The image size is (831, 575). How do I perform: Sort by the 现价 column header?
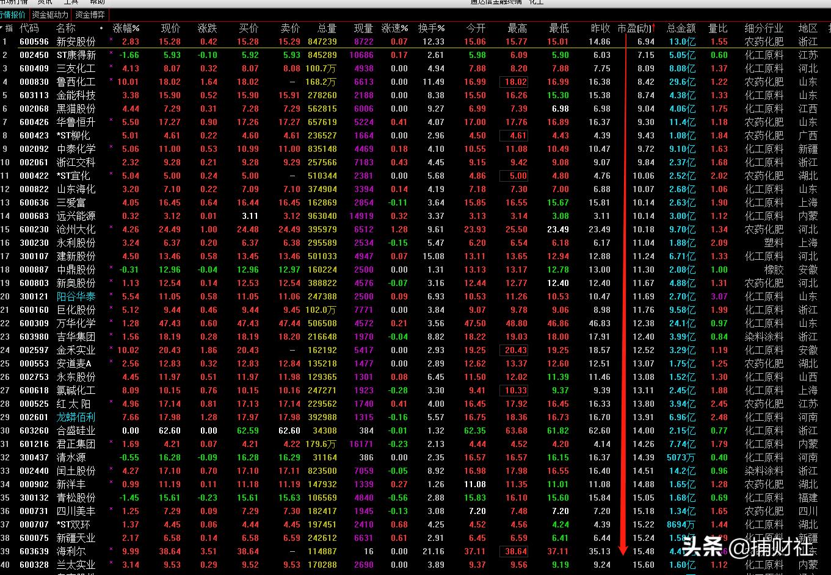click(x=170, y=28)
